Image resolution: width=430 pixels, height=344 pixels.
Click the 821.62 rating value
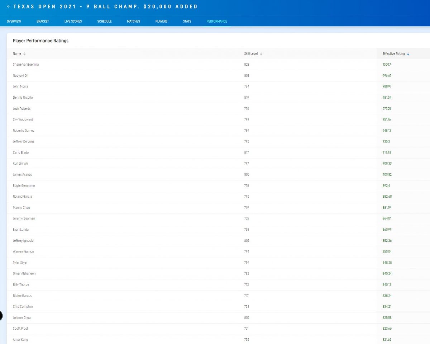coord(387,339)
